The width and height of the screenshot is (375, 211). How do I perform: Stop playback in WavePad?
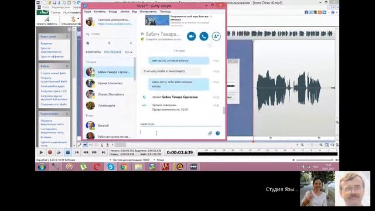(x=68, y=152)
